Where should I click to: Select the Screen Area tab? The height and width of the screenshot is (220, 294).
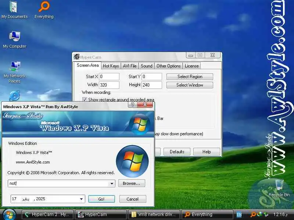(87, 66)
